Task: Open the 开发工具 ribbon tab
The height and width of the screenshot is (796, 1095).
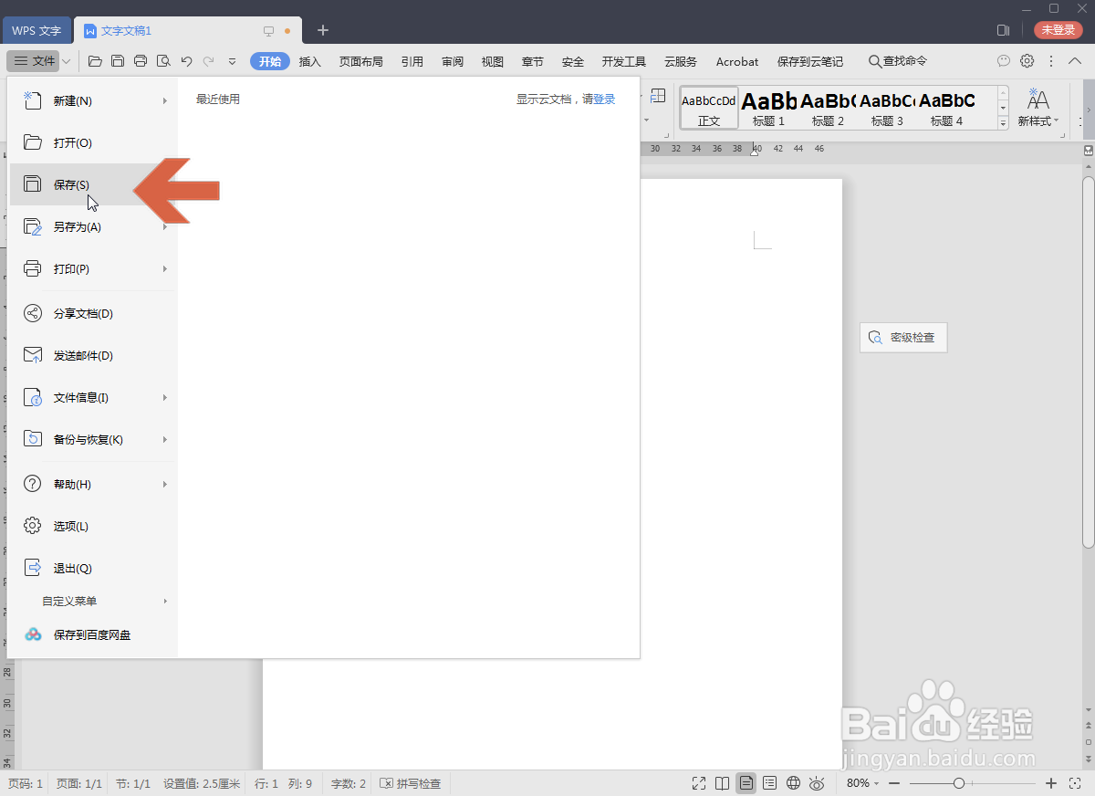Action: 624,61
